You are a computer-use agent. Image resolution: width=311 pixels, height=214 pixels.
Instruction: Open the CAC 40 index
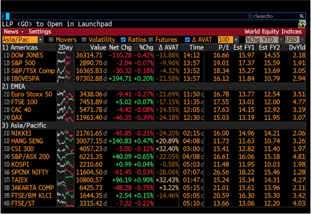tap(21, 110)
